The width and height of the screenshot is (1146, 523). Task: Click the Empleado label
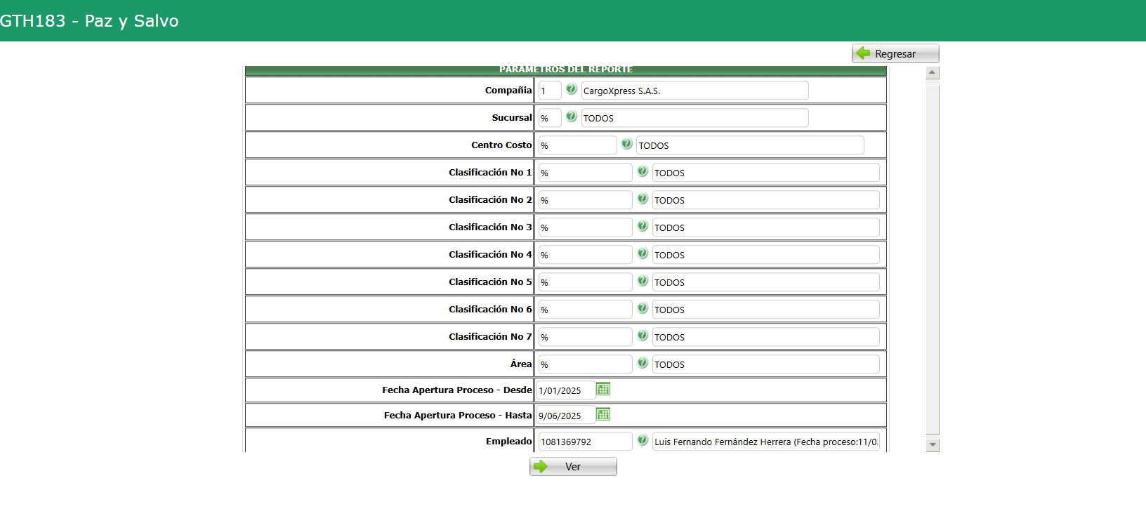[509, 441]
